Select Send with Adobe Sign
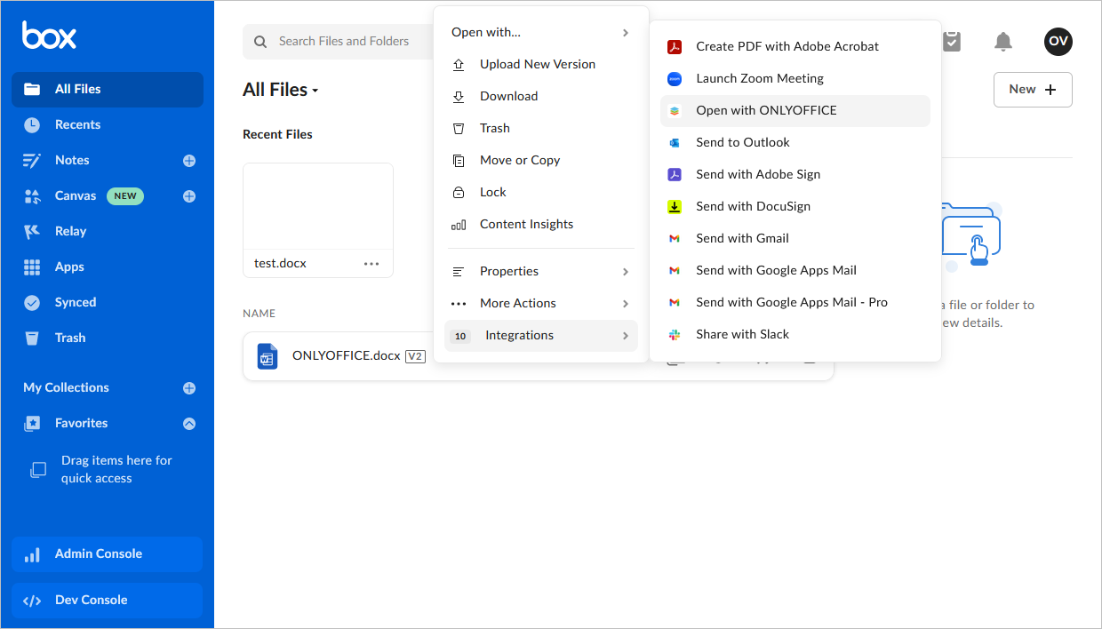The width and height of the screenshot is (1102, 629). [757, 174]
